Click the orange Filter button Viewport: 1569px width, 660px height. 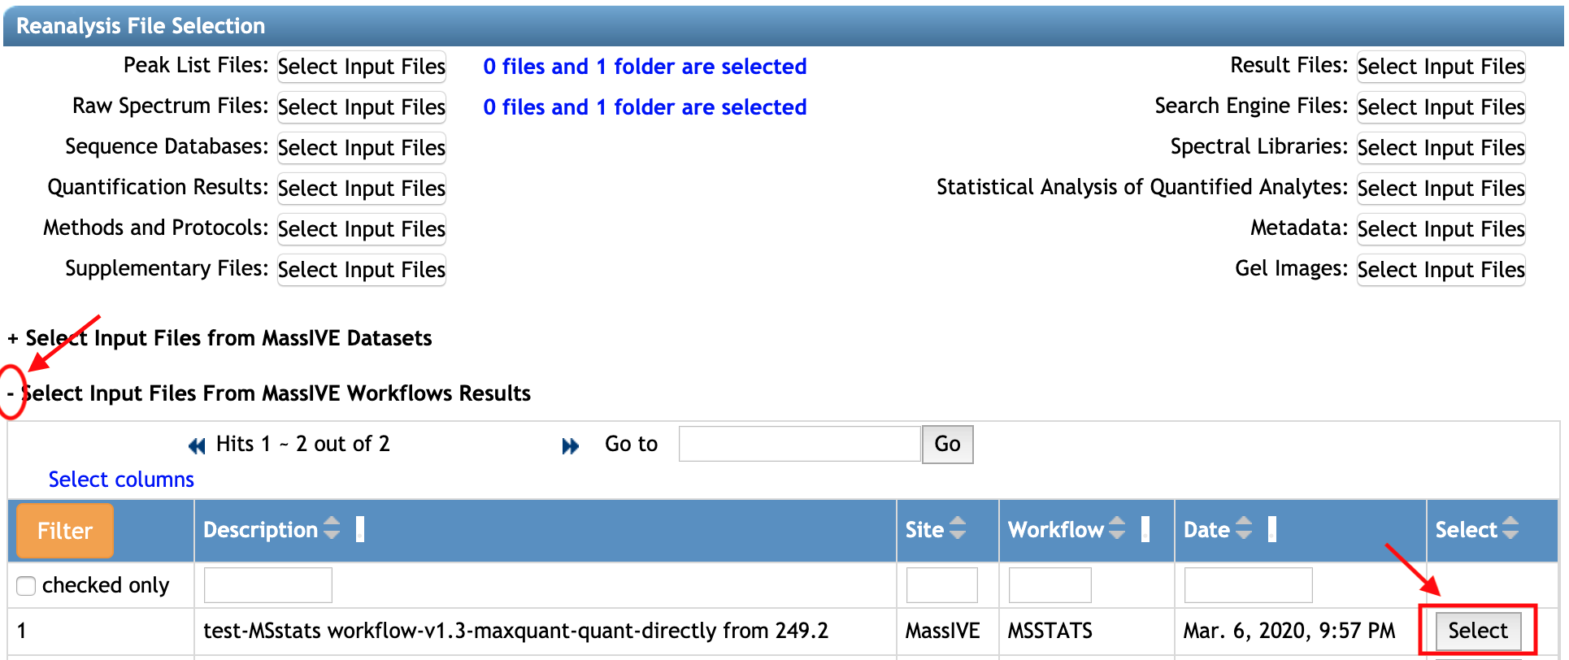coord(65,531)
